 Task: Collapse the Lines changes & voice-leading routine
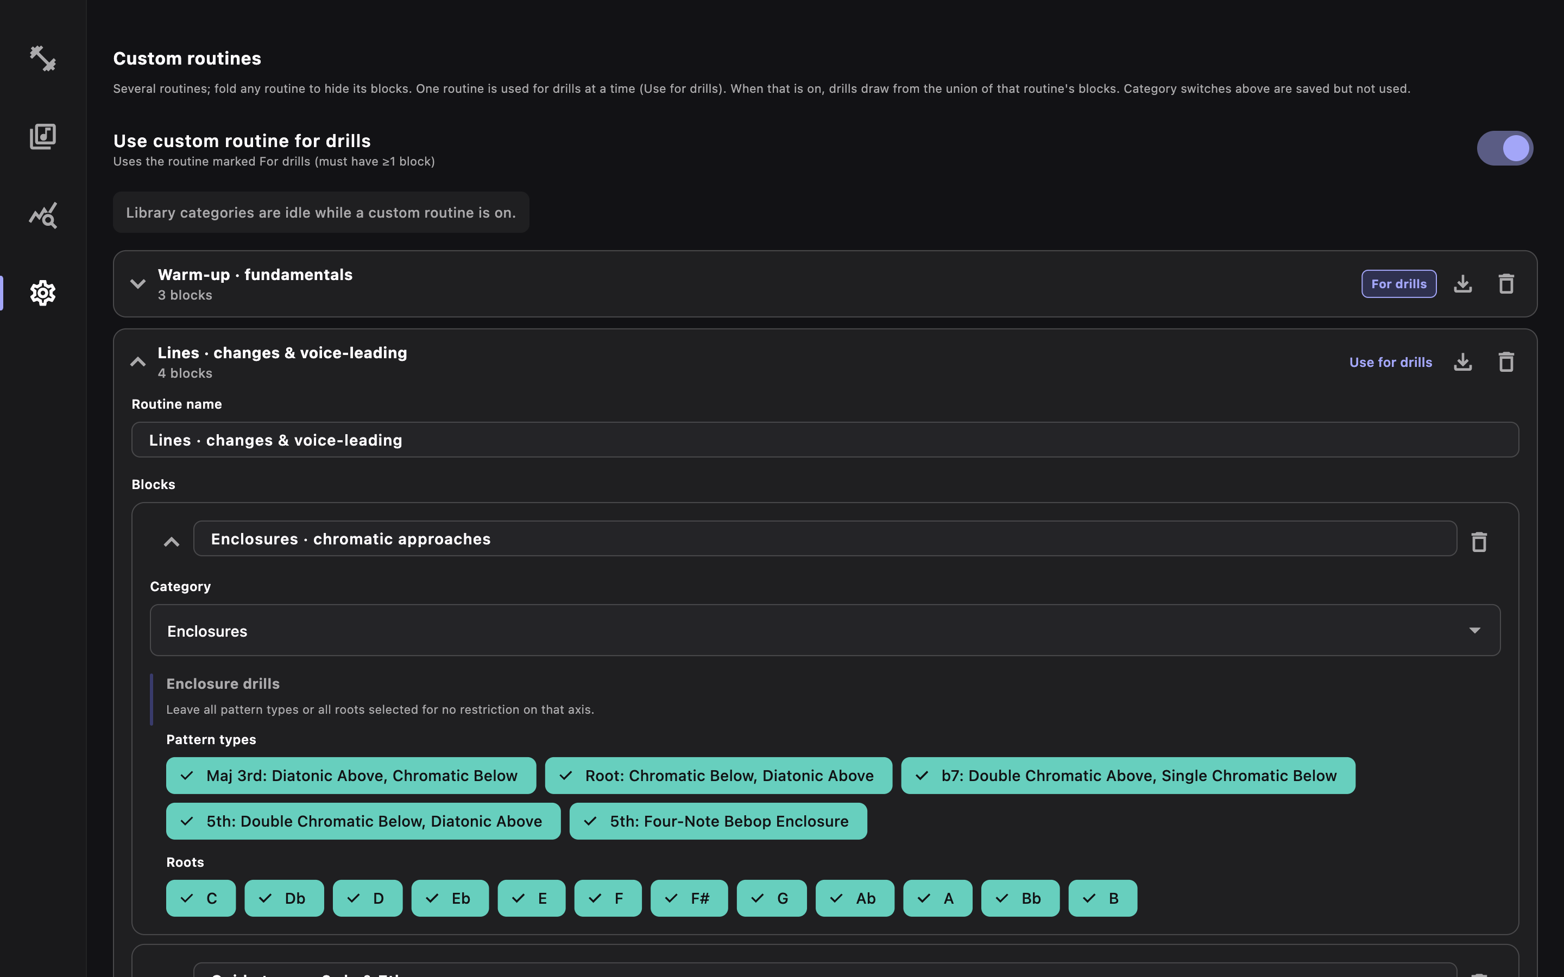tap(137, 362)
